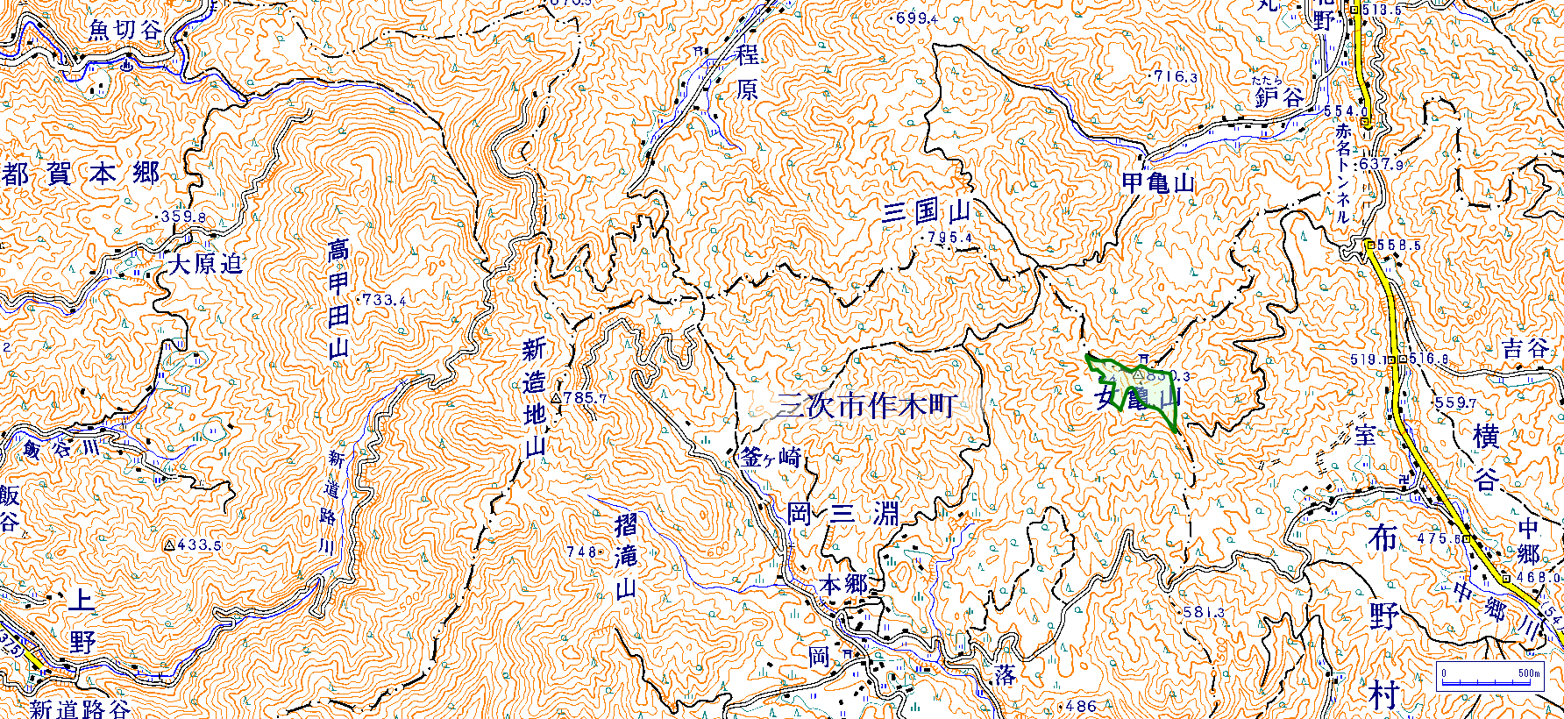1564x719 pixels.
Task: Click the 三国山 mountain label
Action: pyautogui.click(x=927, y=211)
